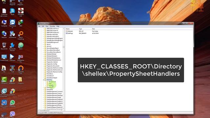Open the Tixati desktop shortcut

pyautogui.click(x=12, y=69)
